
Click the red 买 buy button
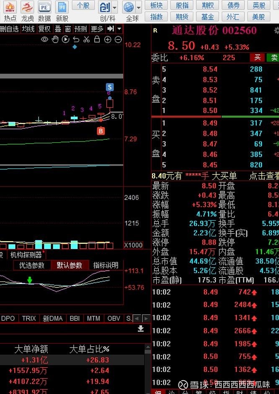[257, 58]
